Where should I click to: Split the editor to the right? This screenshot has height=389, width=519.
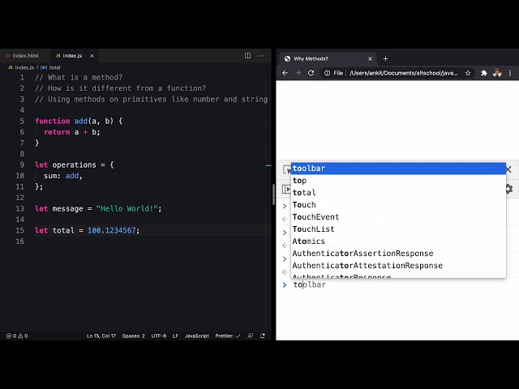click(247, 56)
